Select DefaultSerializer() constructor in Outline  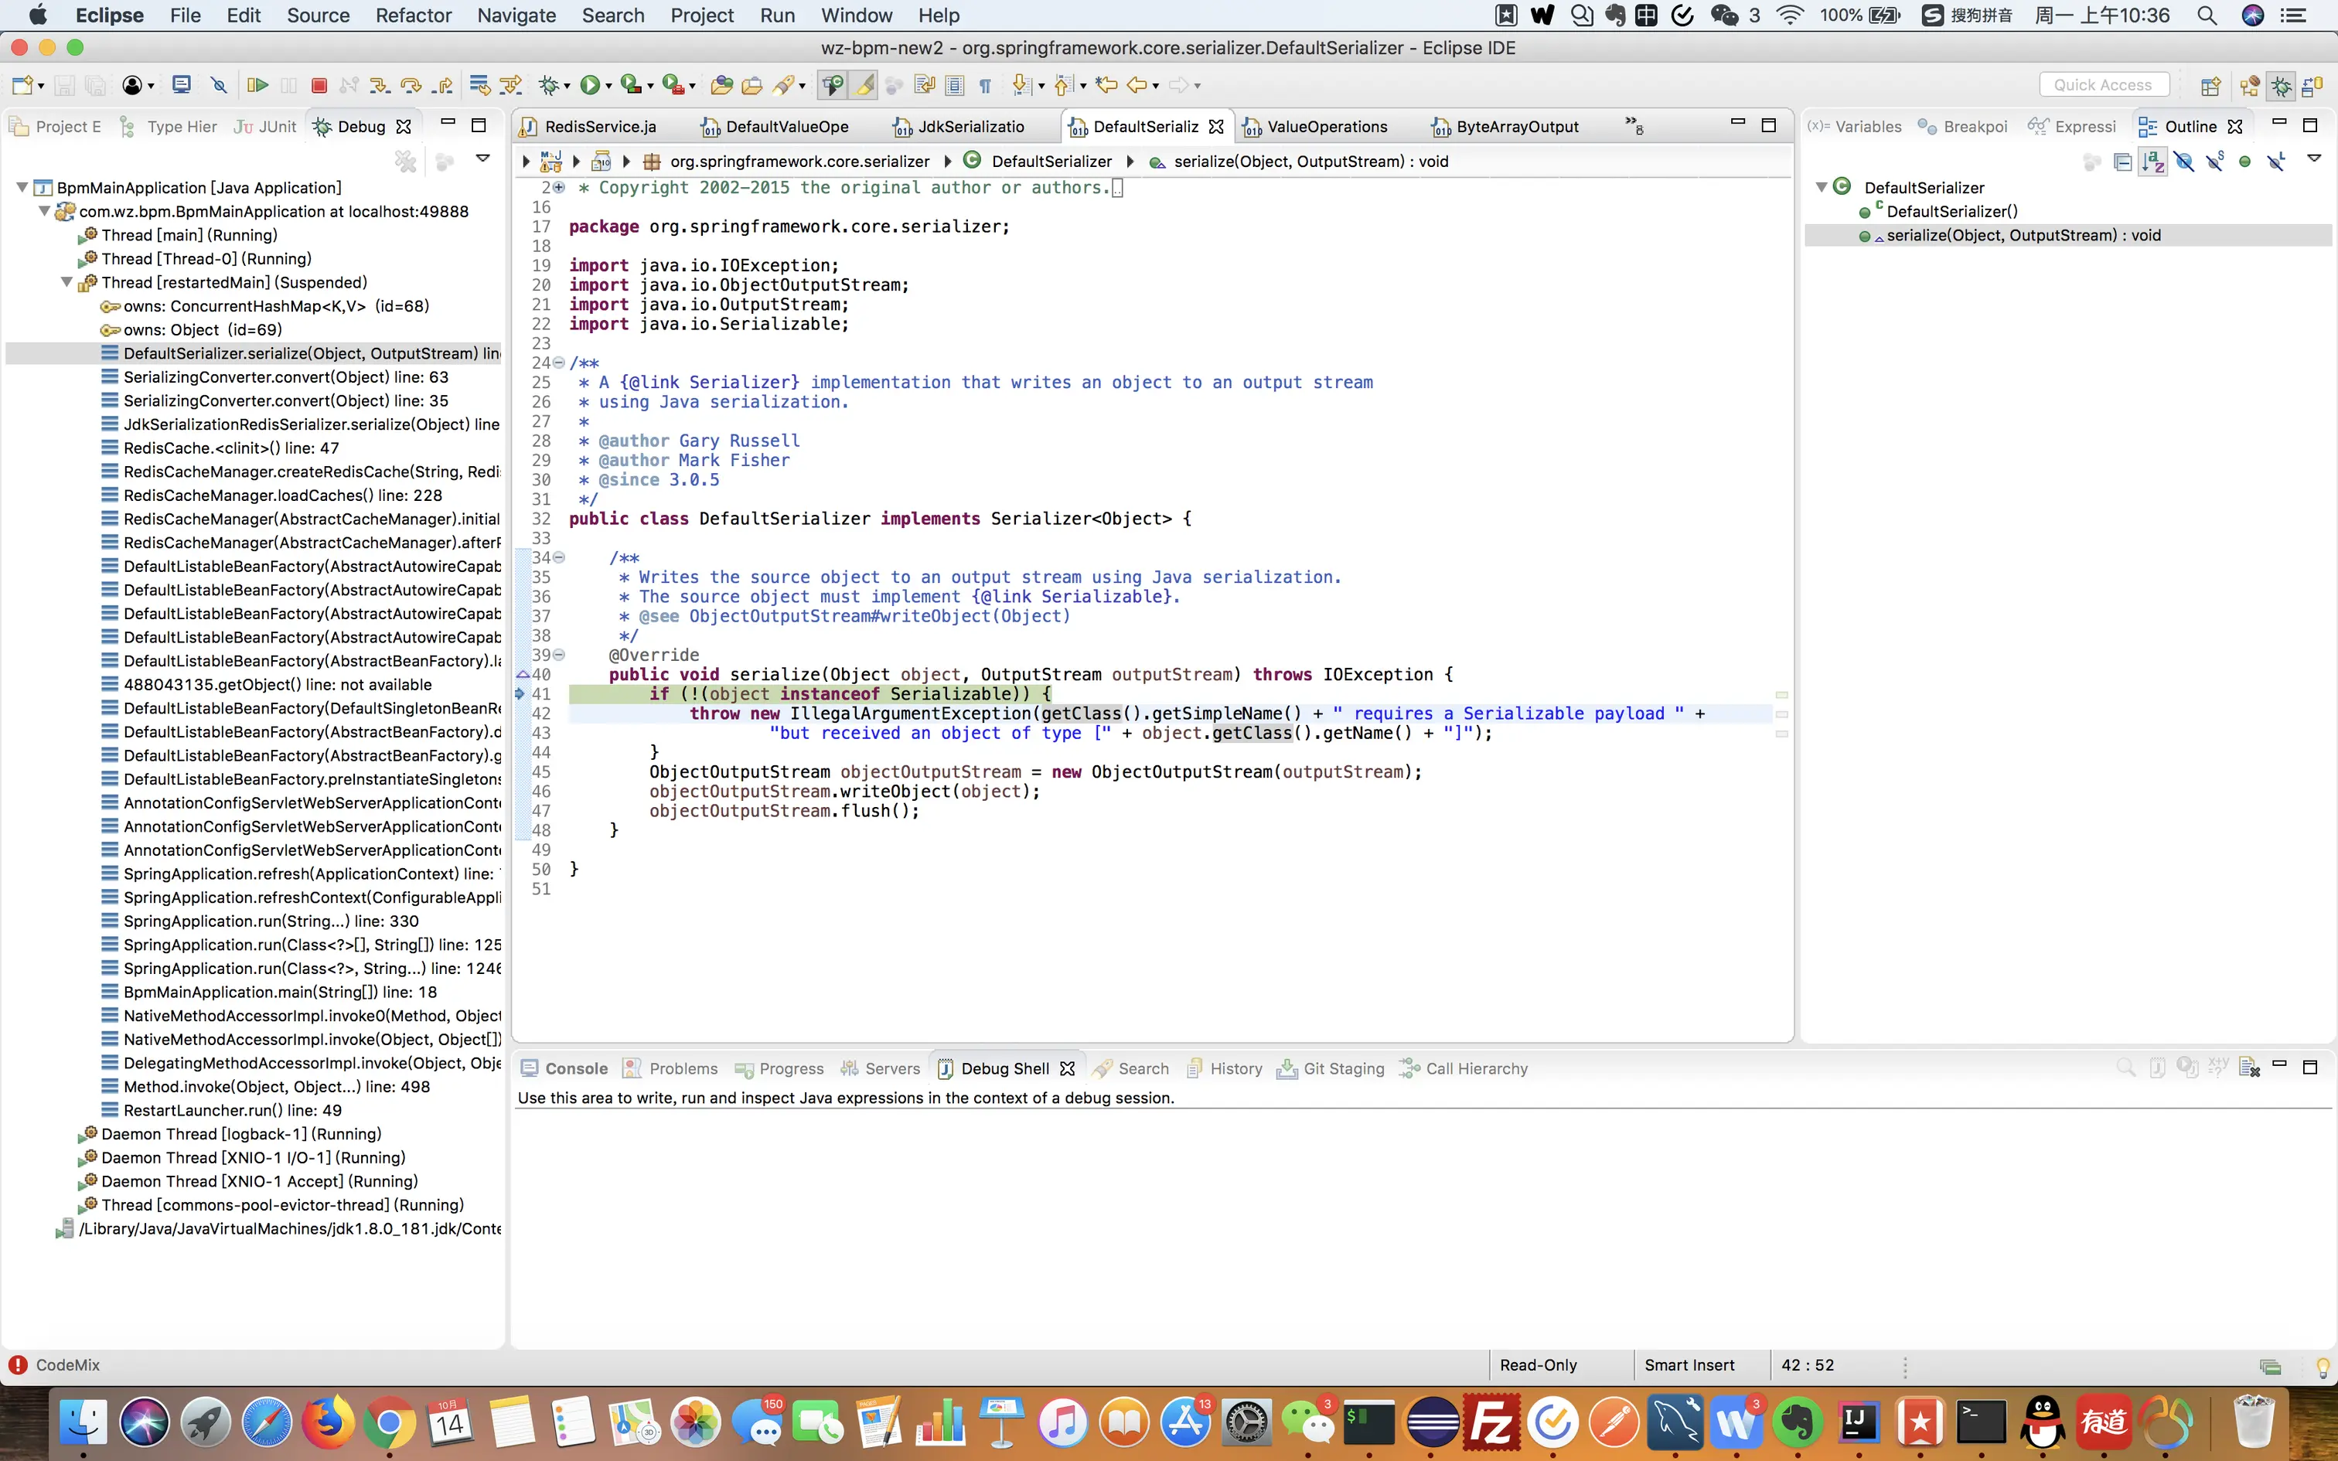point(1951,212)
